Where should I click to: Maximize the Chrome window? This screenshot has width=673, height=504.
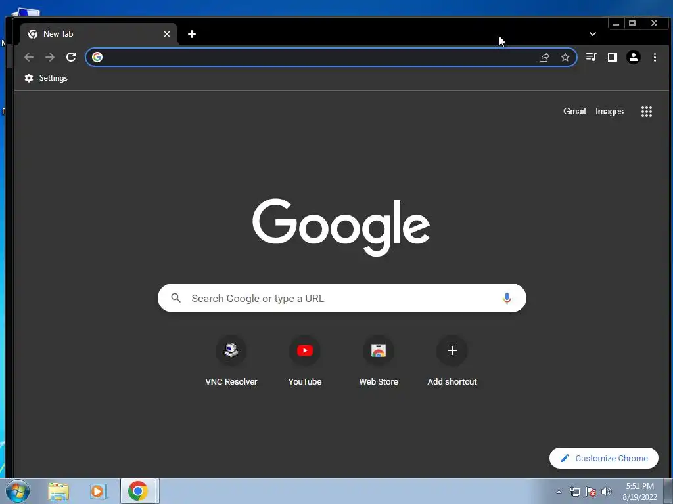632,23
